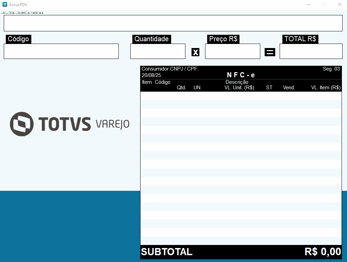Click the date 20/08/25
The height and width of the screenshot is (262, 347).
151,75
